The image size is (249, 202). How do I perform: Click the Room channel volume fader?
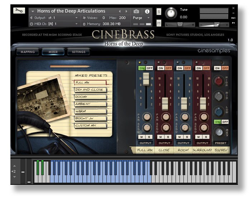[184, 104]
